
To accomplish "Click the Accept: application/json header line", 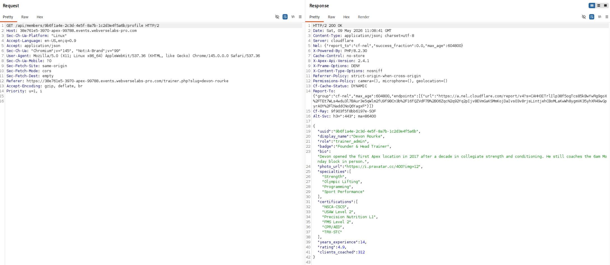I will (x=33, y=46).
